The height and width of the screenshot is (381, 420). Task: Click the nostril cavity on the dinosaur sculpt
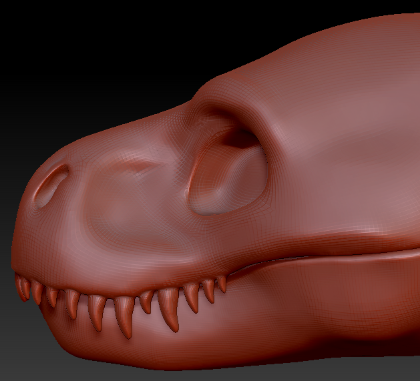(x=51, y=185)
